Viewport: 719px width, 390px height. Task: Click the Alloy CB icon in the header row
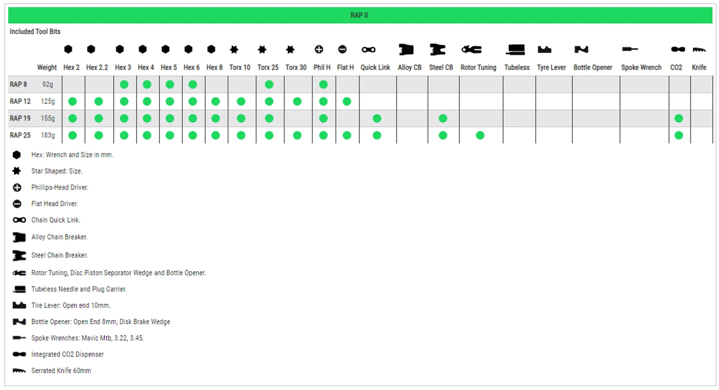[x=406, y=49]
